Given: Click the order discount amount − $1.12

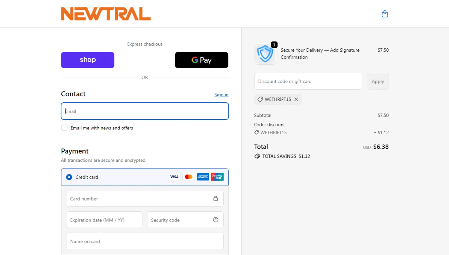Looking at the screenshot, I should 381,132.
